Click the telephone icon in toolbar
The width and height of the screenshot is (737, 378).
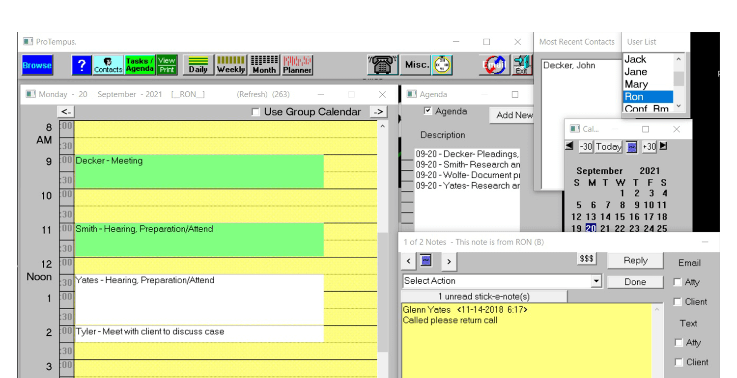coord(382,65)
